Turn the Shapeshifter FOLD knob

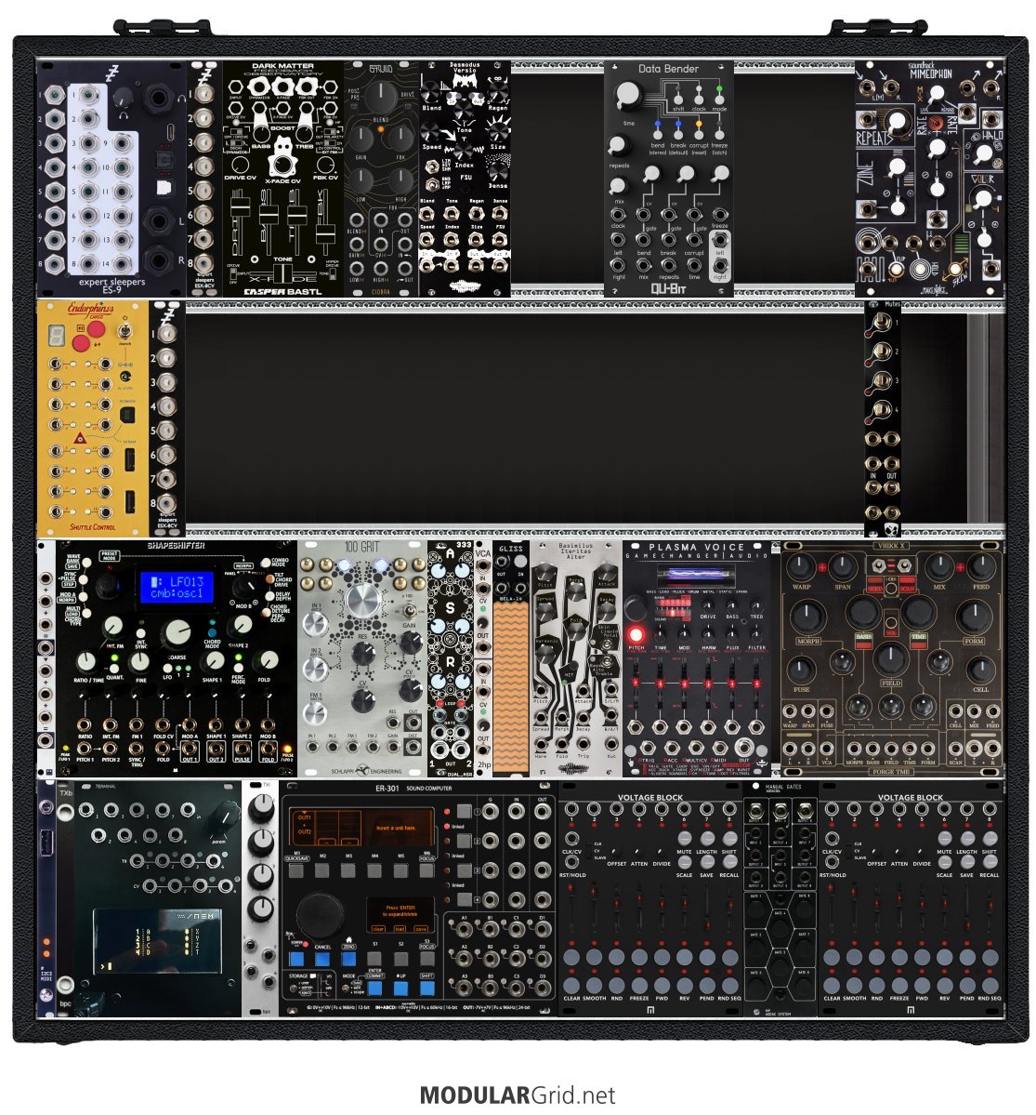(x=268, y=661)
